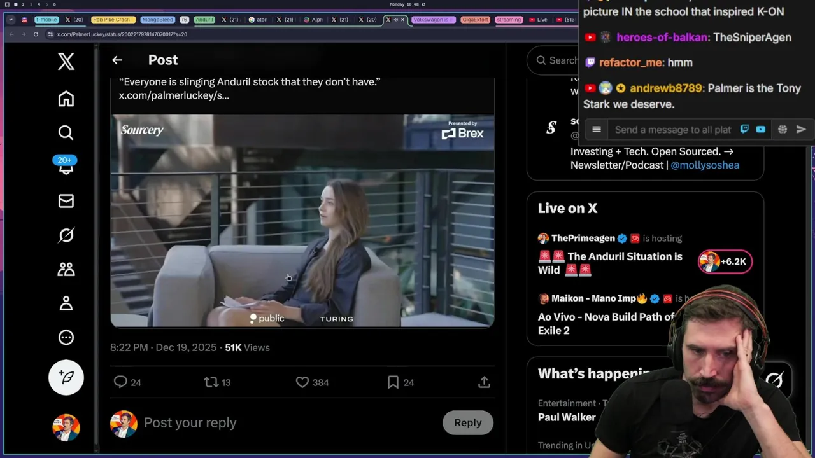Click the compose Post feather button

click(x=66, y=377)
